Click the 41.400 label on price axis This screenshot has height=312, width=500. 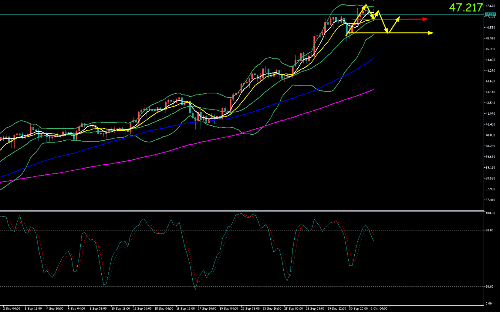click(490, 124)
